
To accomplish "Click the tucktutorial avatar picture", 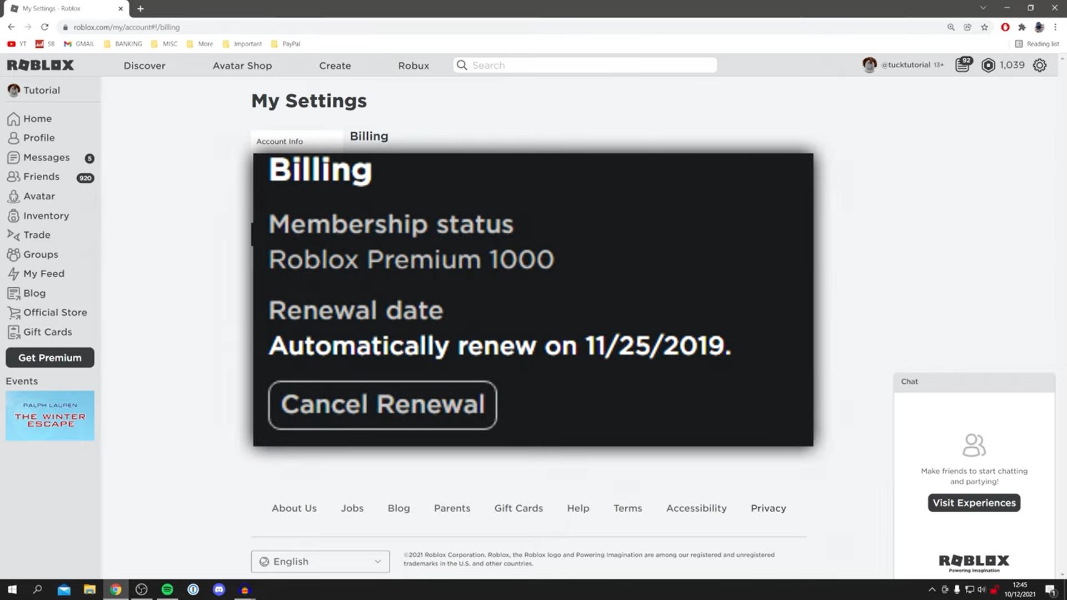I will tap(869, 64).
